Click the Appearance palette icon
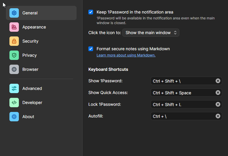 pos(14,27)
